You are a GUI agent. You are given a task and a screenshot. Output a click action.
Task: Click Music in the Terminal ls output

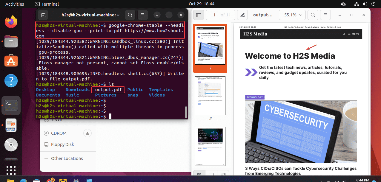(72, 95)
